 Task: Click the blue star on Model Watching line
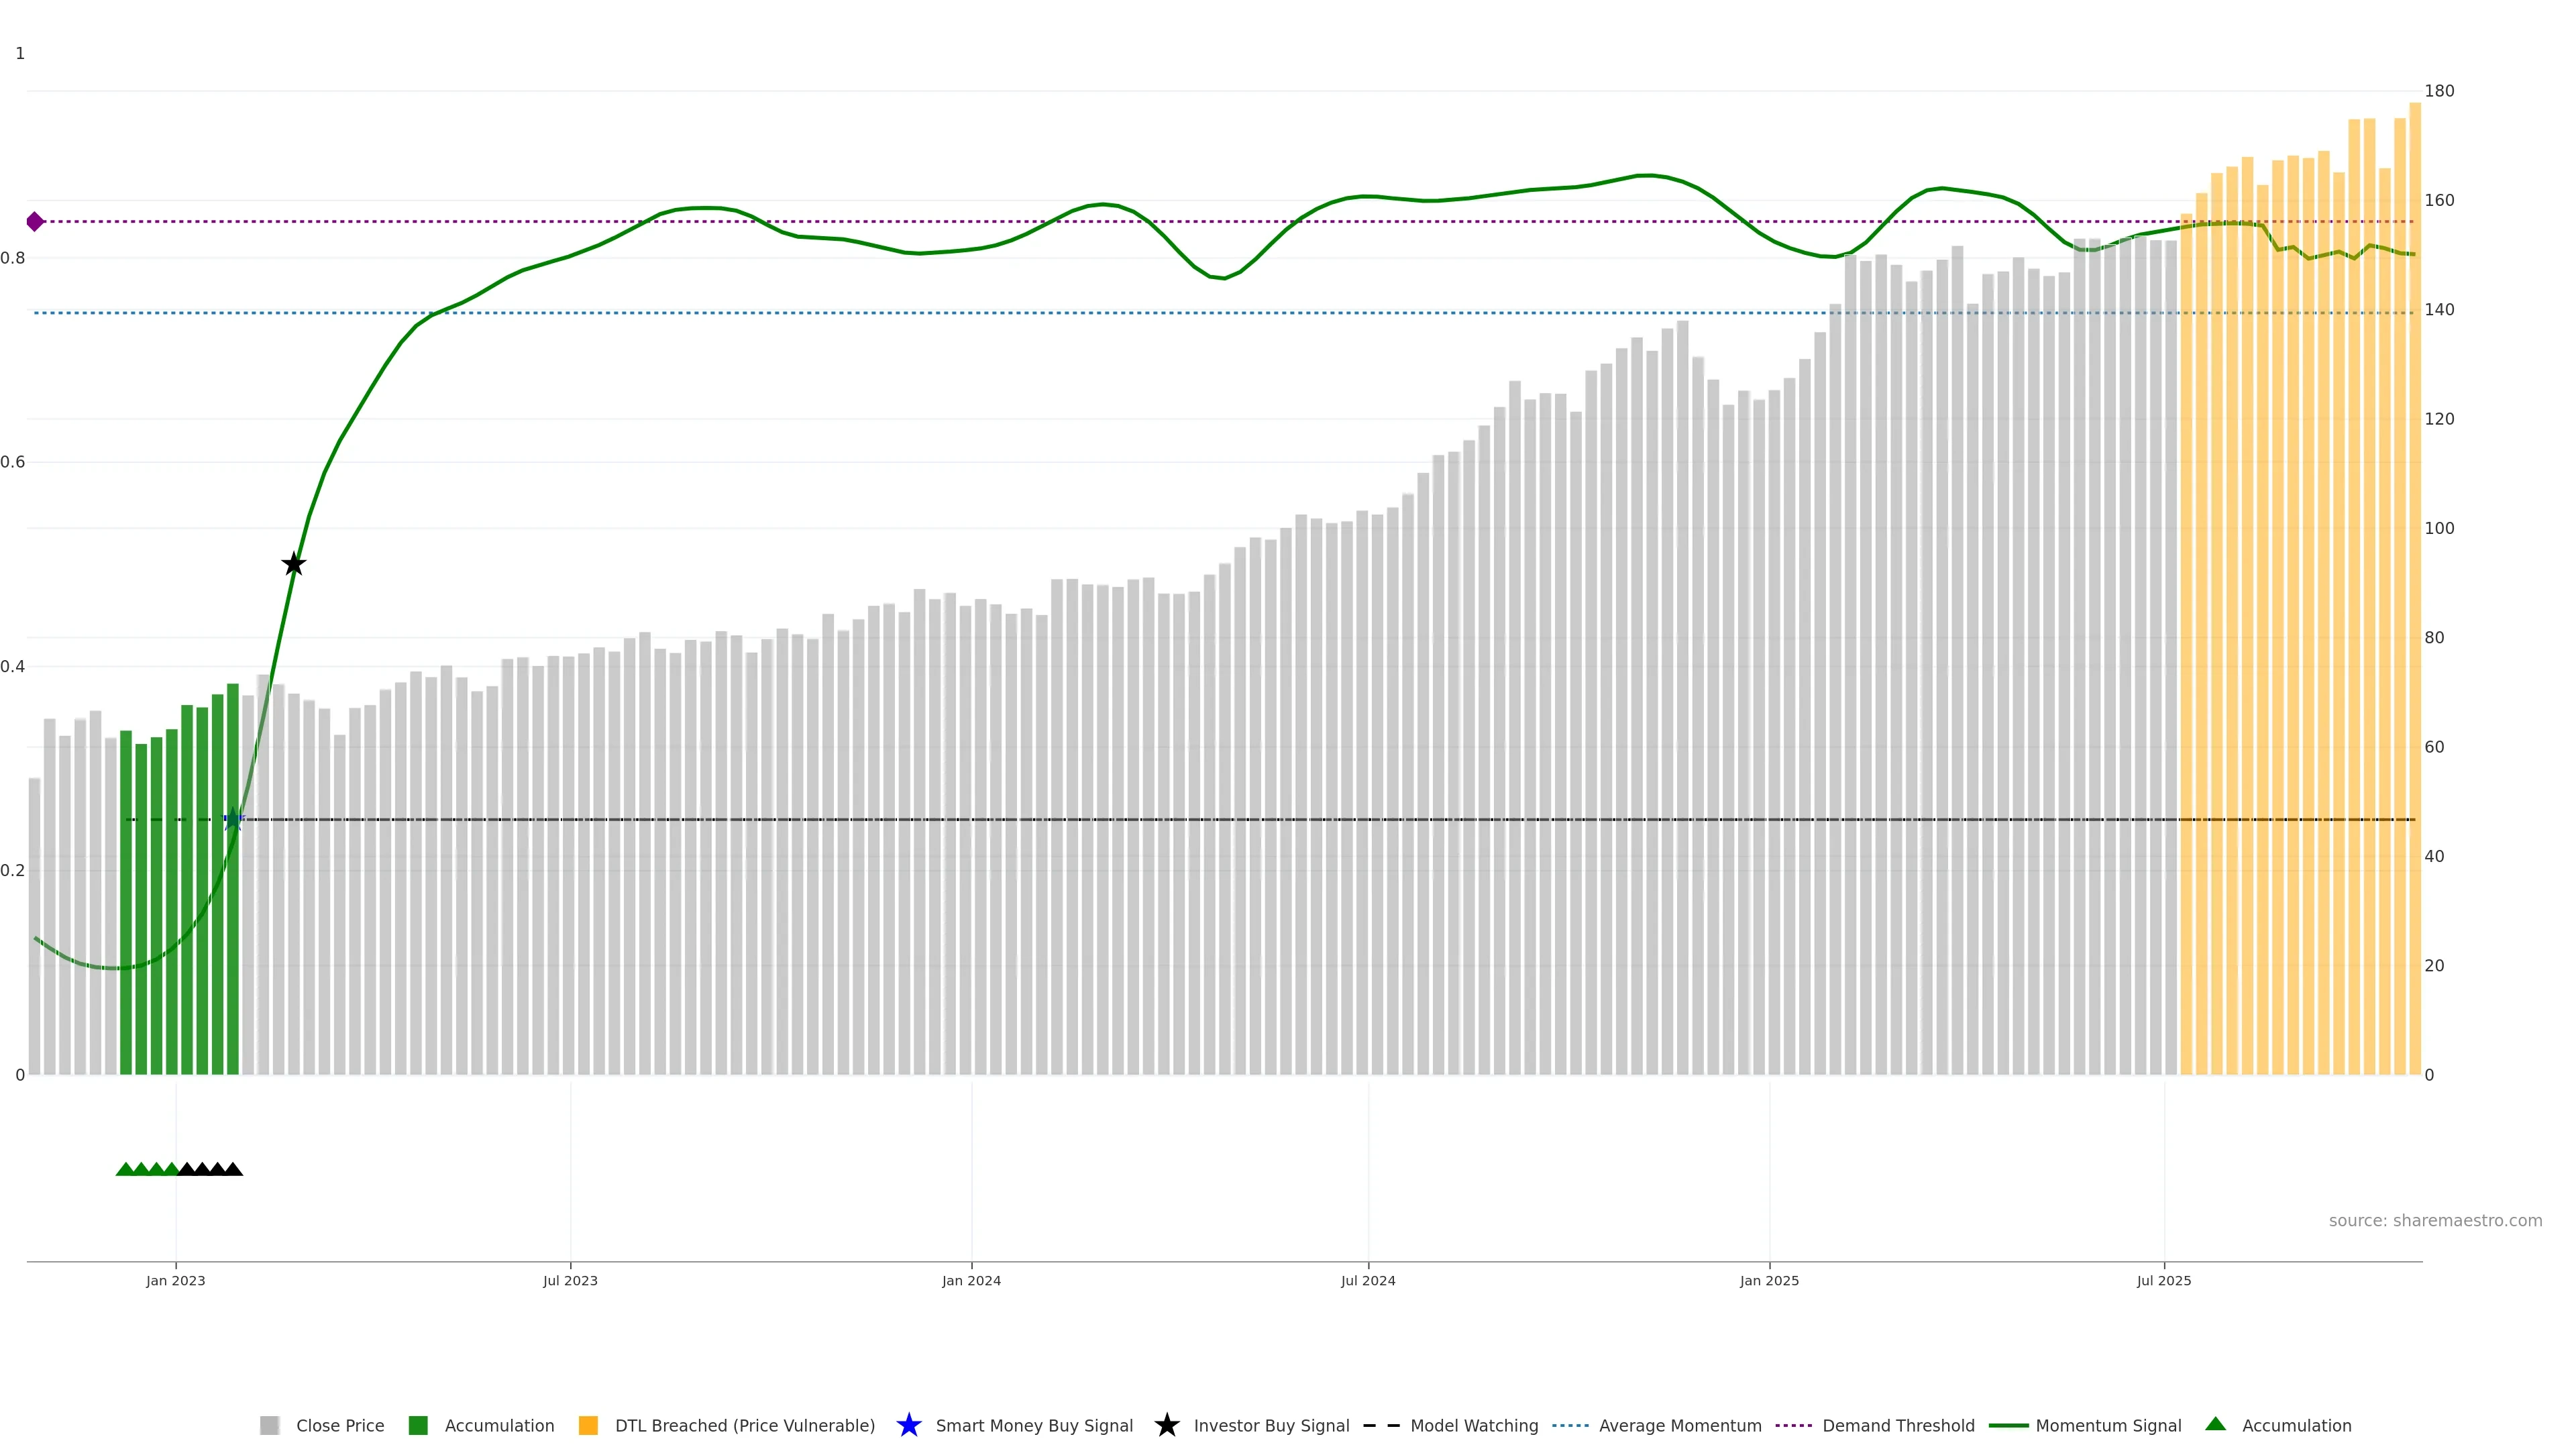(x=233, y=820)
